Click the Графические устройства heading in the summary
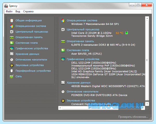 [x=83, y=59]
